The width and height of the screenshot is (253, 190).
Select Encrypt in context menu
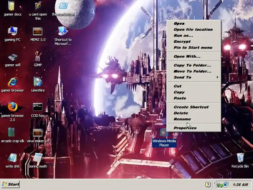pos(194,41)
